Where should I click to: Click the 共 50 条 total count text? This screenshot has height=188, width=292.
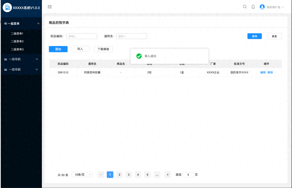point(63,175)
